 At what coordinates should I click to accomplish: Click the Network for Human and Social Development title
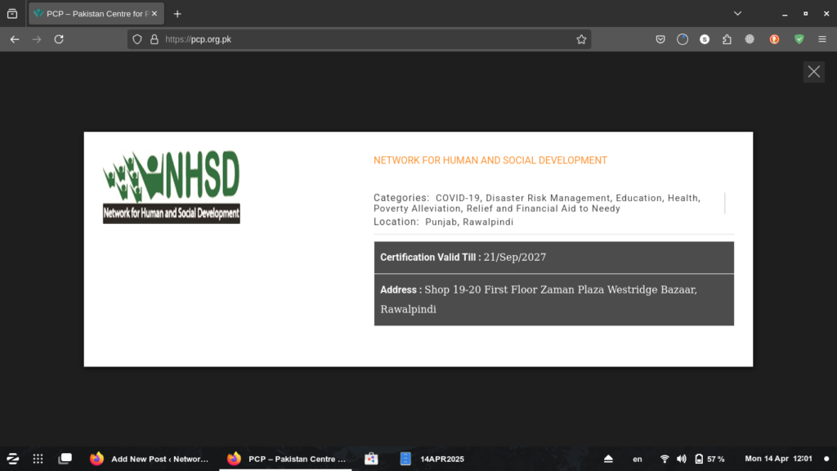pos(490,160)
